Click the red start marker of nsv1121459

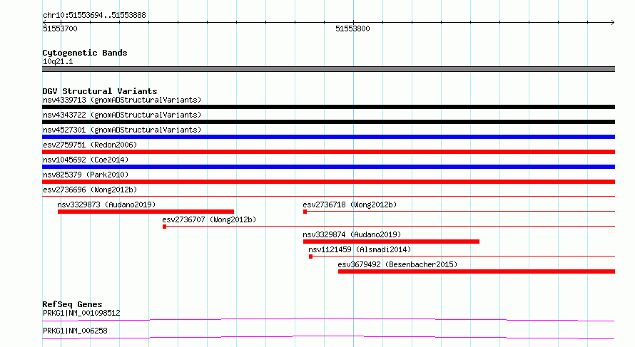310,257
